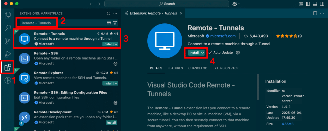The width and height of the screenshot is (328, 131).
Task: Click Visual Studio Code Remote - Tunnels heading
Action: (x=191, y=89)
